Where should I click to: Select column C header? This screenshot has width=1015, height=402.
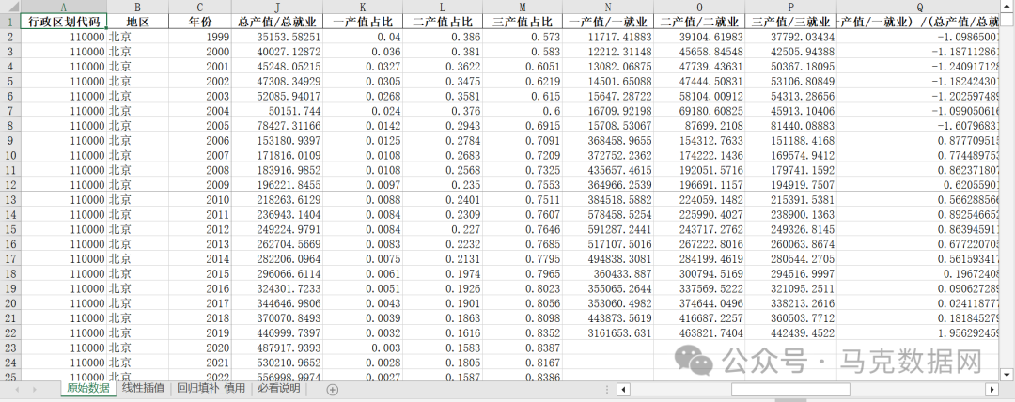[199, 8]
